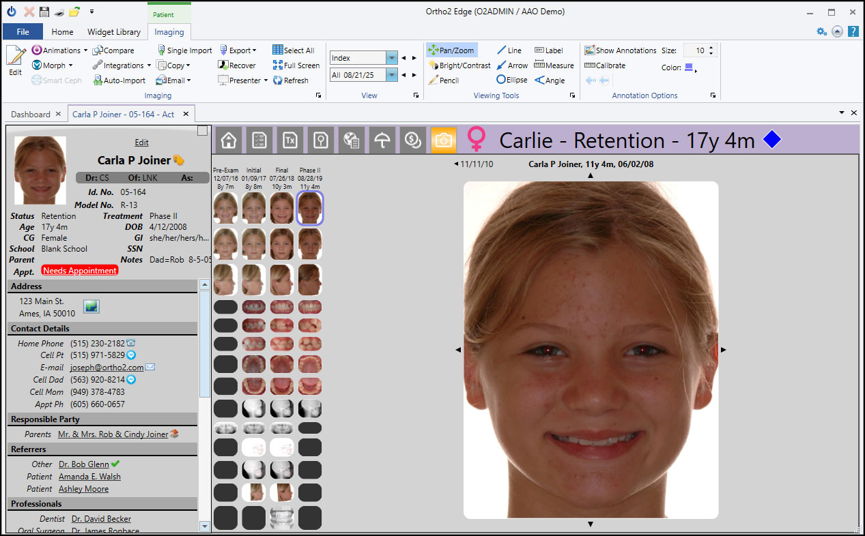865x536 pixels.
Task: Click the financial coins icon
Action: (x=412, y=140)
